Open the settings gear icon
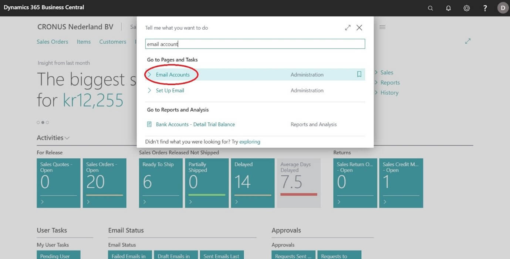The height and width of the screenshot is (259, 510). point(467,8)
